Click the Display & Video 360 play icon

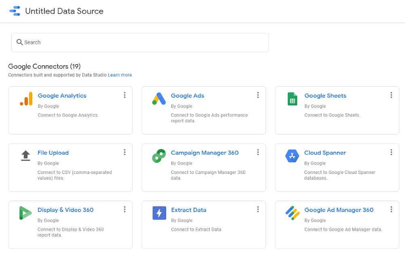click(25, 213)
